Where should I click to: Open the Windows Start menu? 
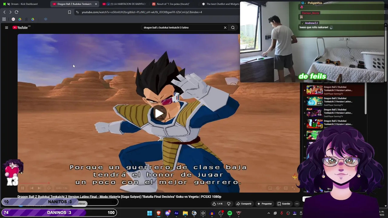click(149, 213)
